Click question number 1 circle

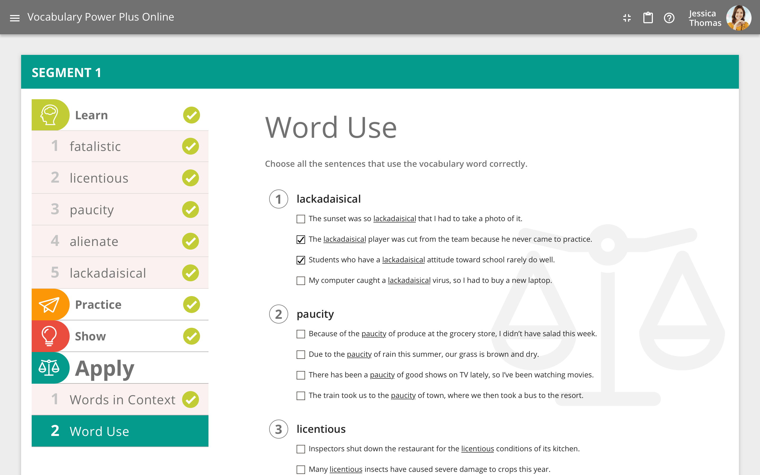point(279,199)
